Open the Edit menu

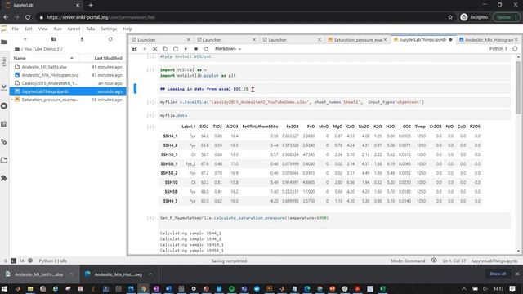coord(29,29)
